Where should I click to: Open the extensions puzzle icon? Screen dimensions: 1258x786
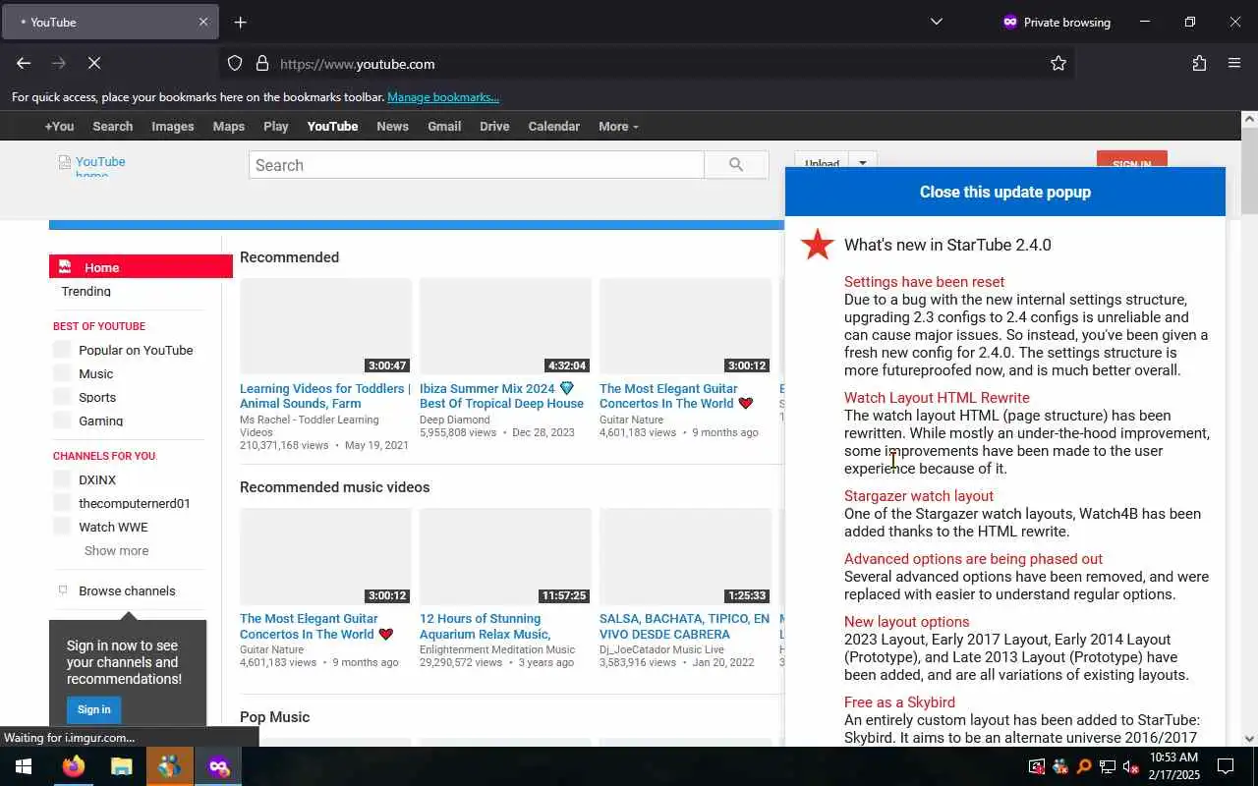1199,63
